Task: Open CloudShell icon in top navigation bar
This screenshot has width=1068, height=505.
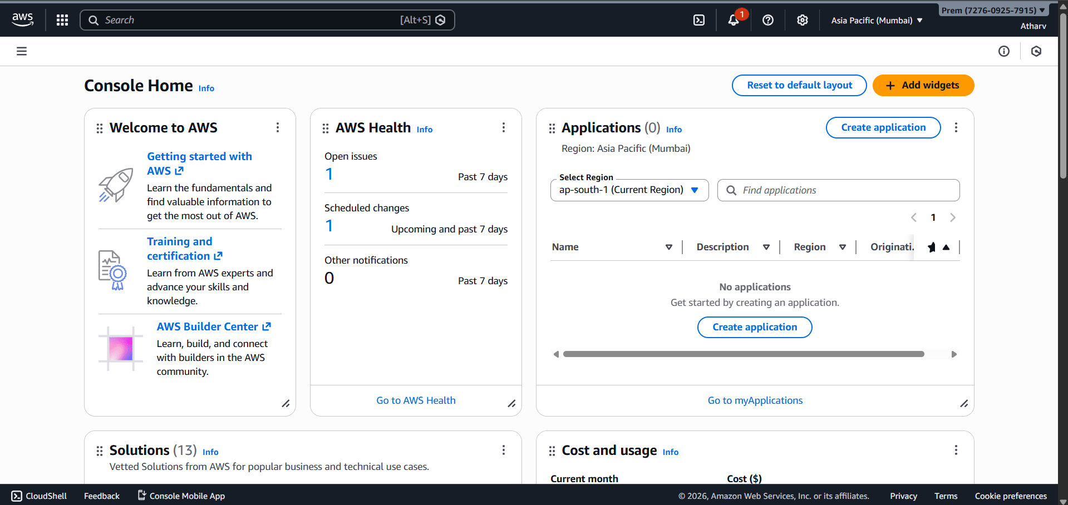Action: click(x=699, y=20)
